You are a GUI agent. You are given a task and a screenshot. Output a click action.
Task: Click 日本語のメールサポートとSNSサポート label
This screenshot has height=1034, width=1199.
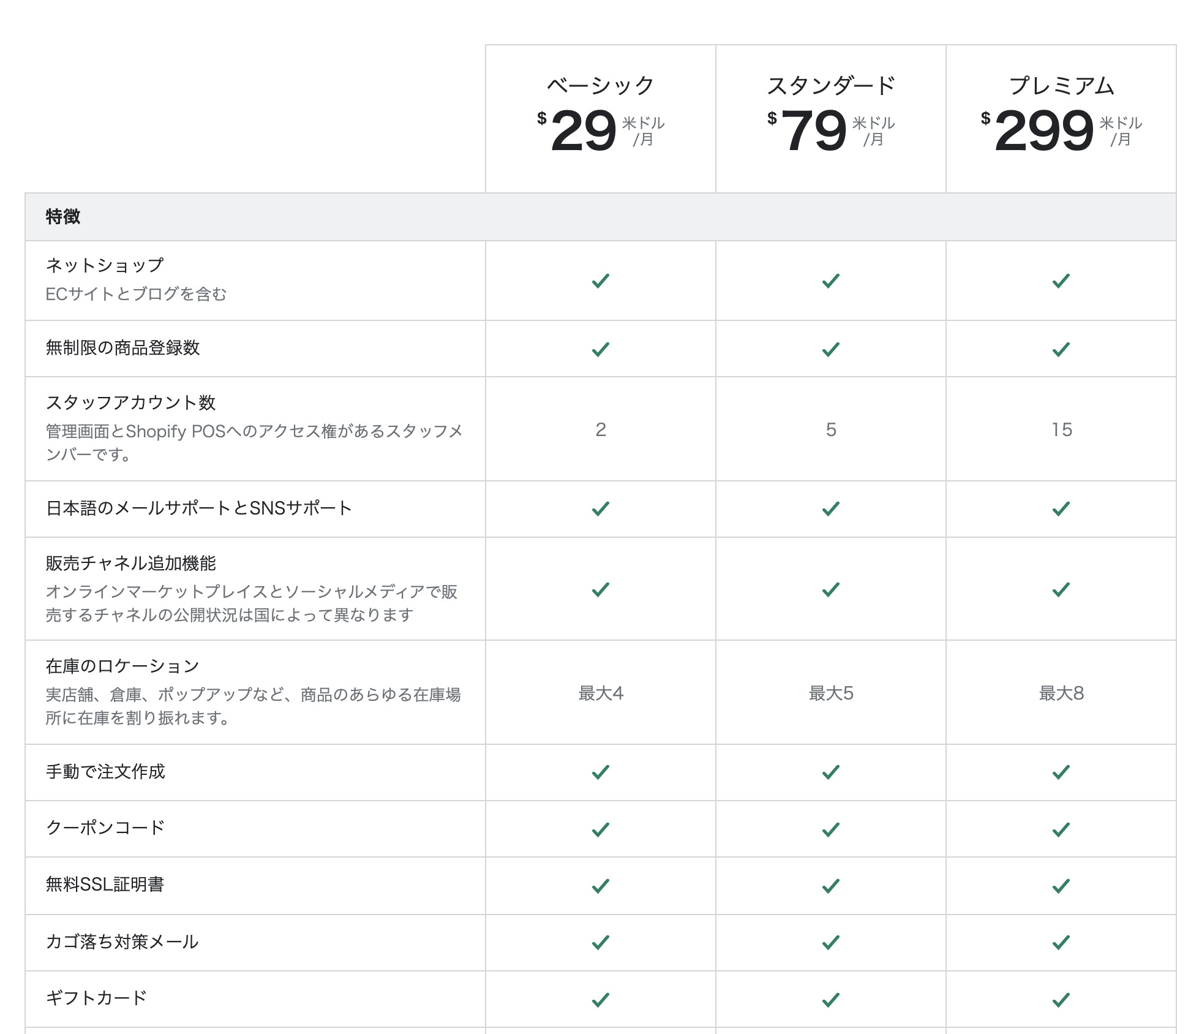click(199, 508)
